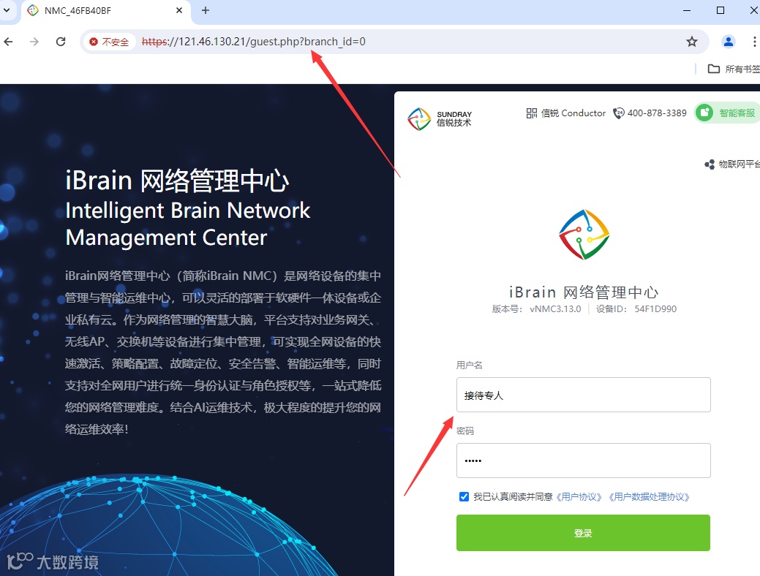Reload the page with refresh icon
Viewport: 760px width, 576px height.
tap(61, 42)
